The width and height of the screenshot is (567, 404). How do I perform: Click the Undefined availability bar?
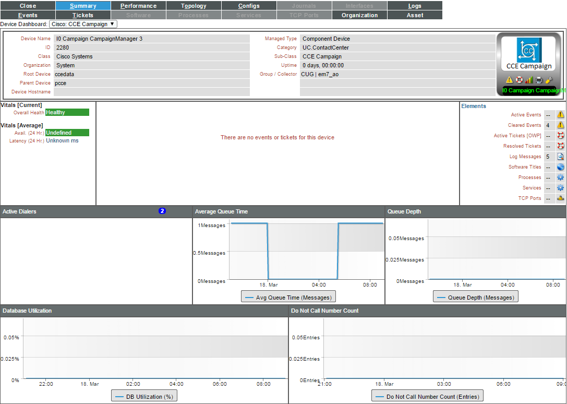click(67, 133)
